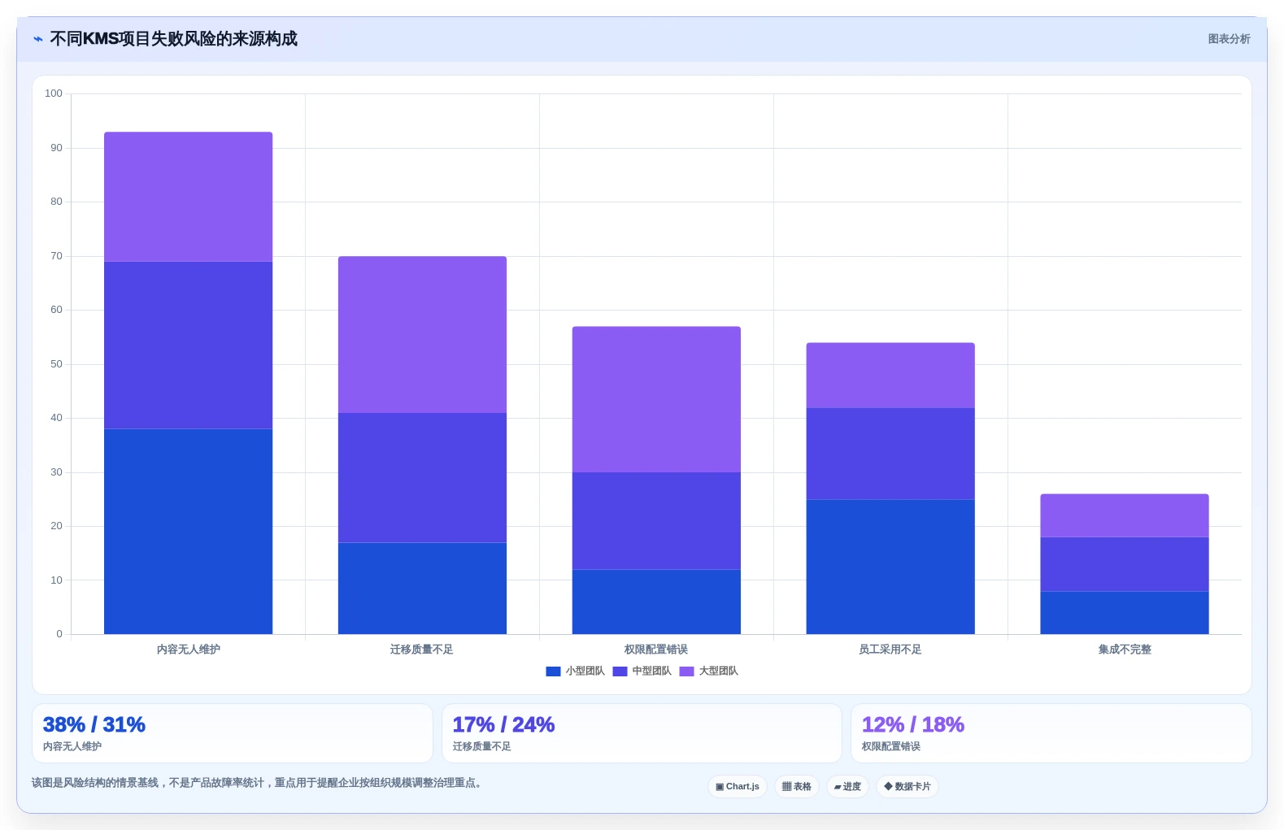Click the 小型团队 segment of the 迁移质量不足 bar
This screenshot has width=1284, height=830.
[x=422, y=589]
